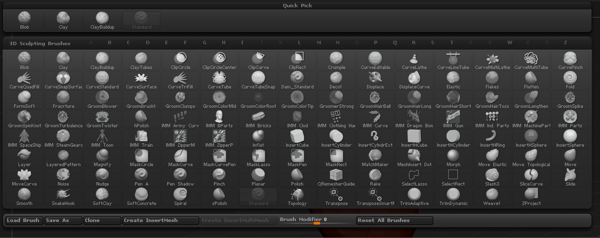Select the TrimDynamic brush

(453, 197)
